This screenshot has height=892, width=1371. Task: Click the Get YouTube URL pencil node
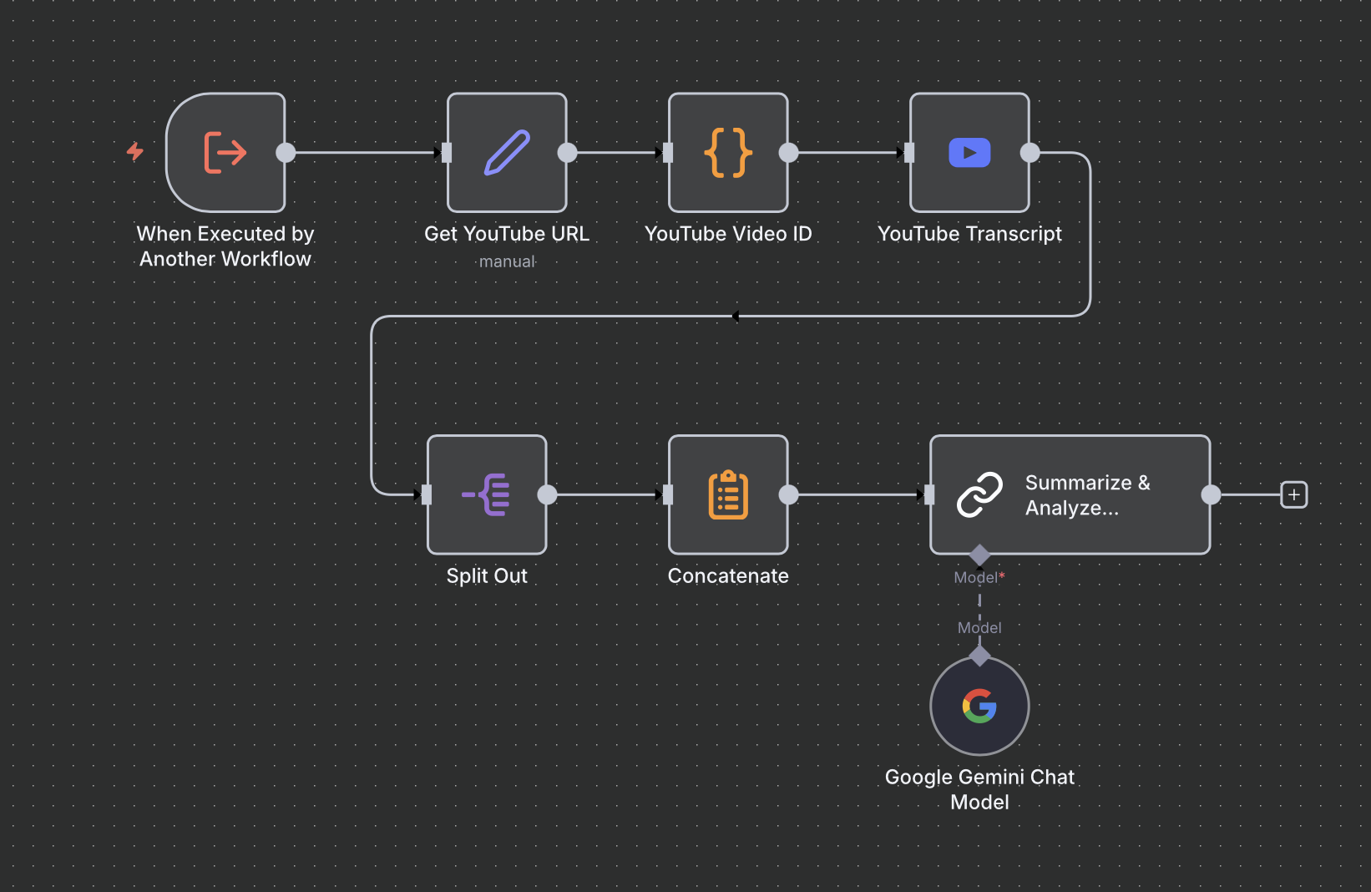tap(507, 153)
